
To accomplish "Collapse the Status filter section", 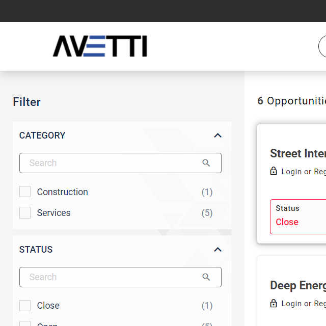I will (x=218, y=250).
